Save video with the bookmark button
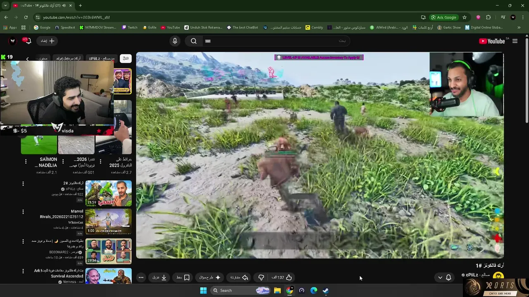 click(x=183, y=278)
